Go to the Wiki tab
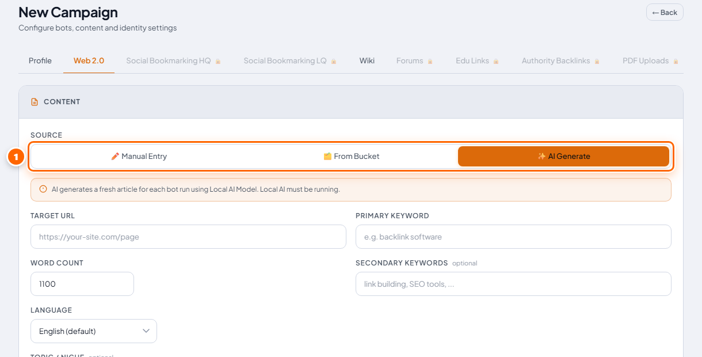This screenshot has width=702, height=357. [367, 60]
